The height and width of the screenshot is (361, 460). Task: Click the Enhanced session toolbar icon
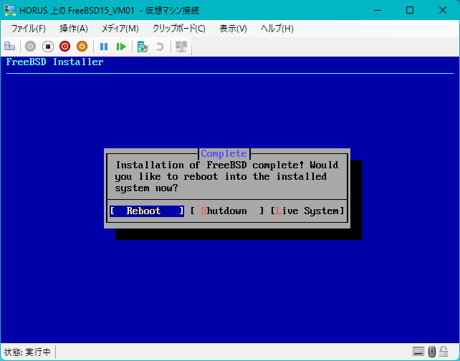(x=181, y=47)
